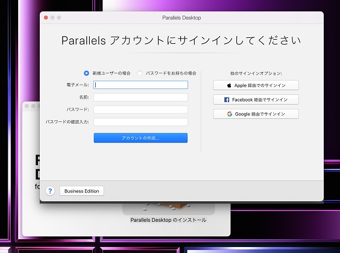Sign in via the Google button
Screen dimensions: 340x253
point(256,114)
